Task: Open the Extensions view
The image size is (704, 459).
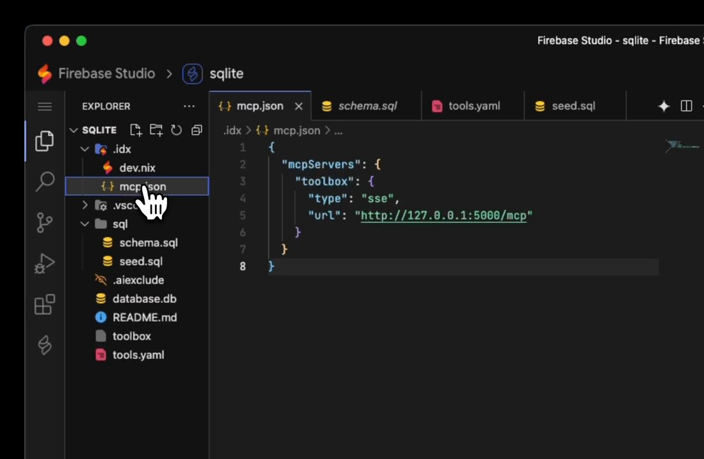Action: (45, 305)
